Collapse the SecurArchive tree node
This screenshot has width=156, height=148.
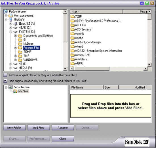pyautogui.click(x=6, y=87)
